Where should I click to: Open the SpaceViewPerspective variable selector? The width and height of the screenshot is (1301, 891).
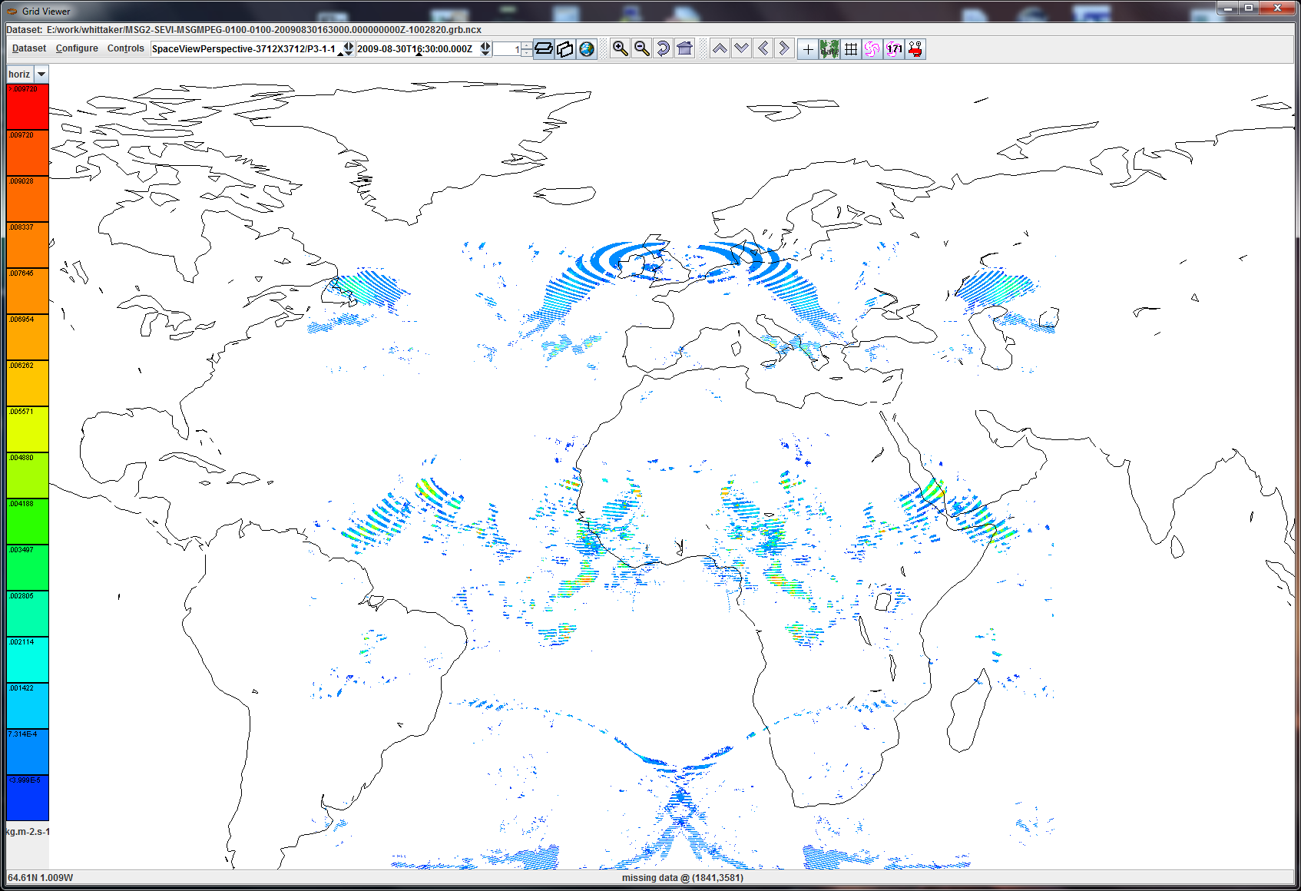coord(244,49)
